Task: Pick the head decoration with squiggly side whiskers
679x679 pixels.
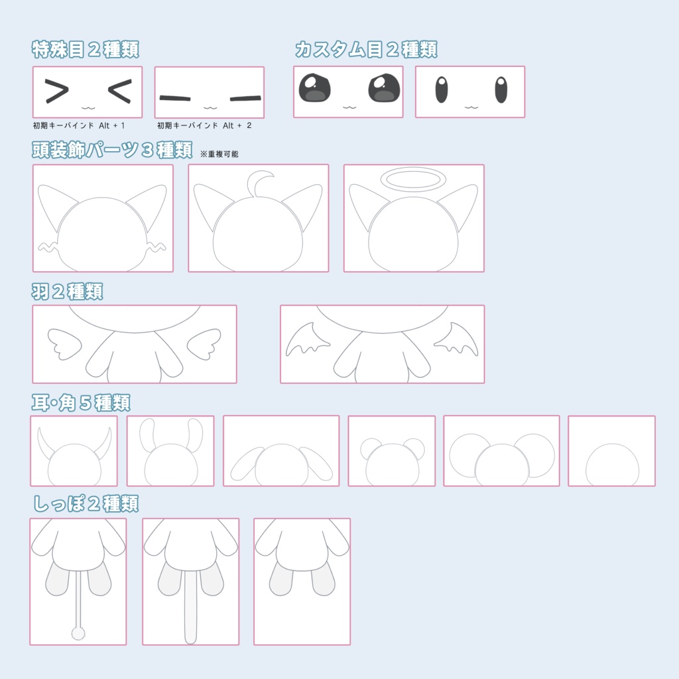Action: click(103, 218)
